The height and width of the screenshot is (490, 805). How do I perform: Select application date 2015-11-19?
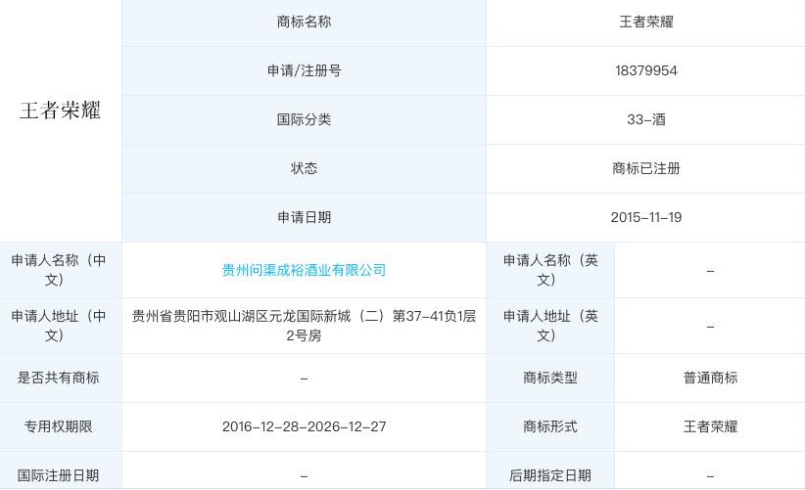pos(645,217)
